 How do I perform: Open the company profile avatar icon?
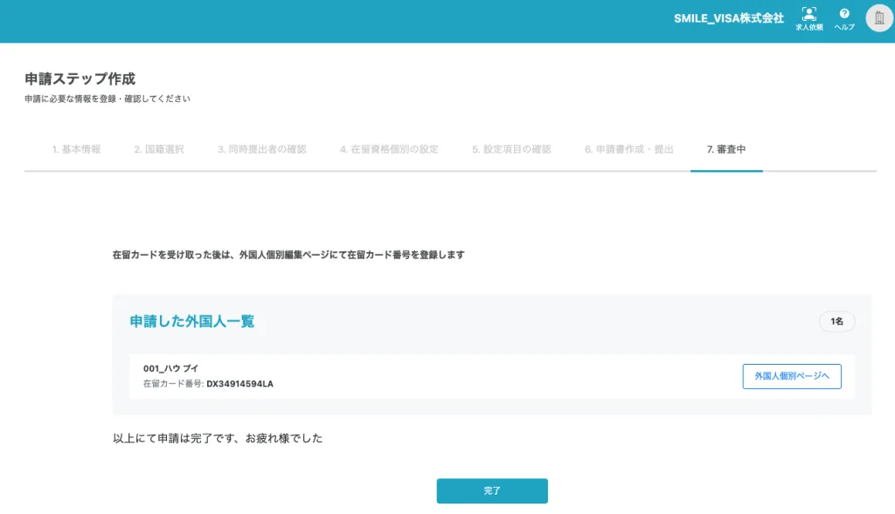coord(878,18)
